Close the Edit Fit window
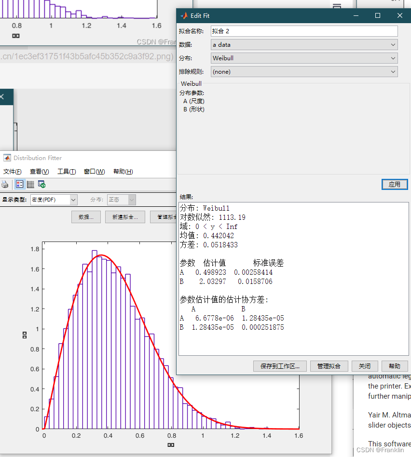Image resolution: width=411 pixels, height=457 pixels. (399, 15)
